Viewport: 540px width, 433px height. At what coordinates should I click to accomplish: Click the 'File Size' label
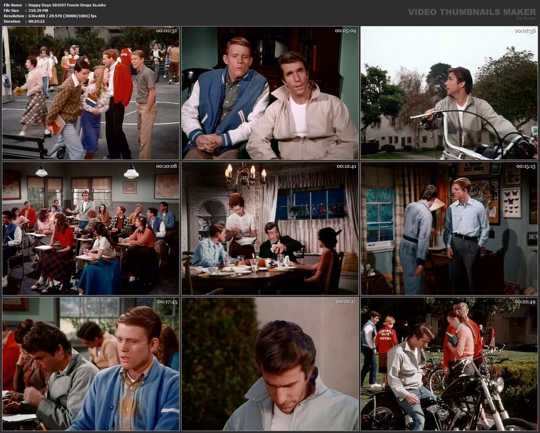coord(12,11)
